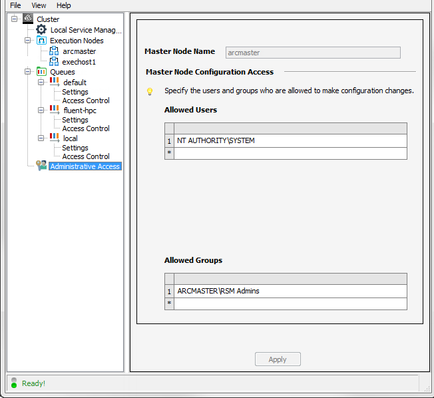Image resolution: width=434 pixels, height=398 pixels.
Task: Select Administrative Access tree item
Action: [x=85, y=166]
